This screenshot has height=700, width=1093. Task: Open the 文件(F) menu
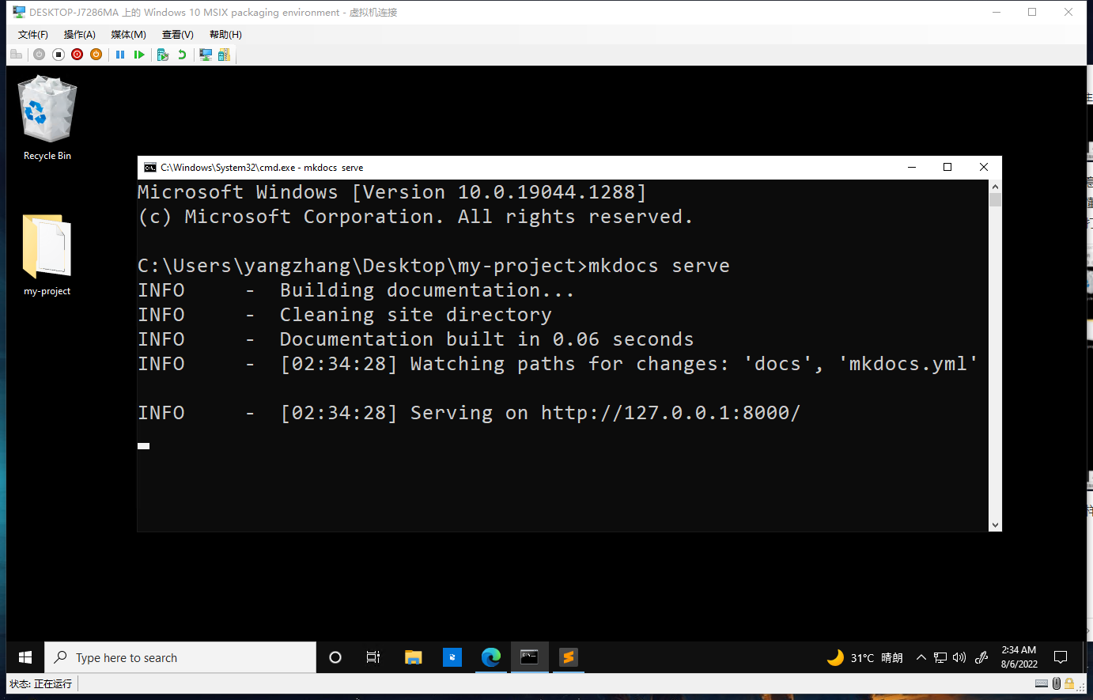point(33,35)
